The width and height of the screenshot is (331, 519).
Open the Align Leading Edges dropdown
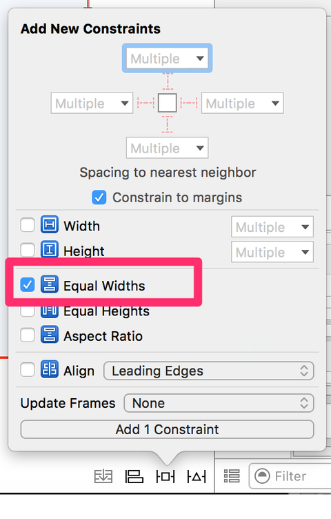[209, 371]
